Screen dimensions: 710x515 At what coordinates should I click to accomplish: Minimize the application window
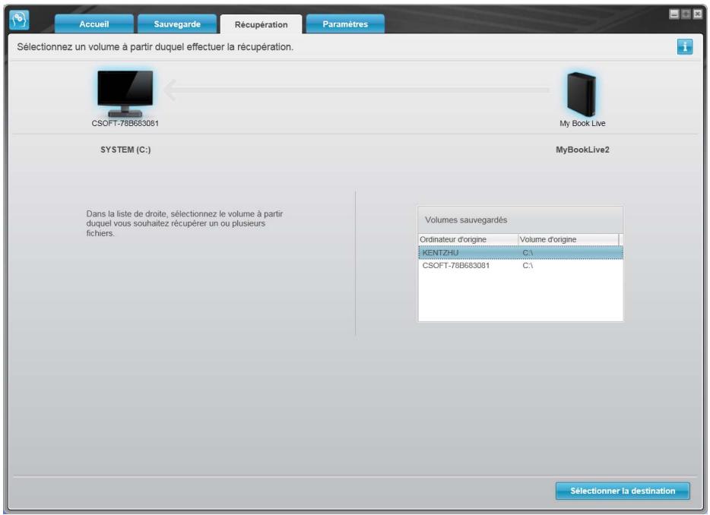pyautogui.click(x=674, y=14)
